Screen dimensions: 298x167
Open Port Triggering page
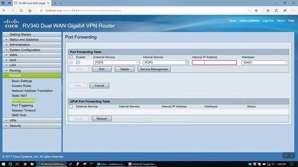22,105
